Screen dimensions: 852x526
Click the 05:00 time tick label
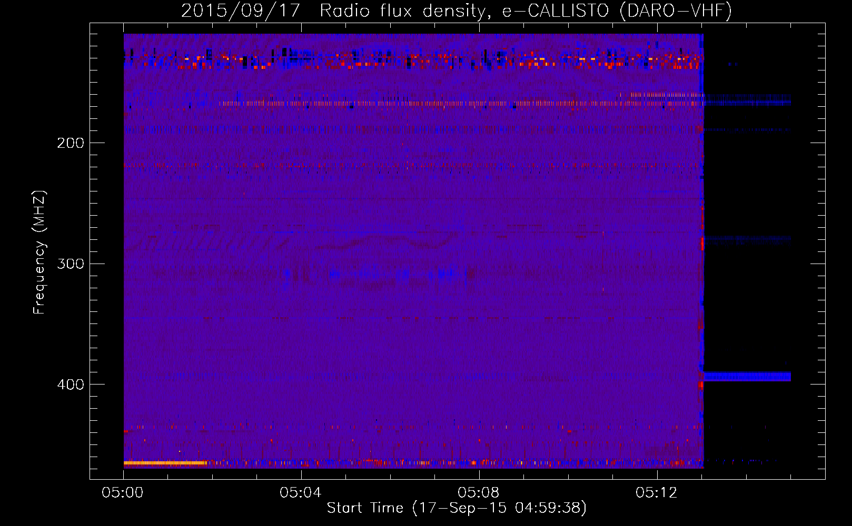tap(123, 493)
